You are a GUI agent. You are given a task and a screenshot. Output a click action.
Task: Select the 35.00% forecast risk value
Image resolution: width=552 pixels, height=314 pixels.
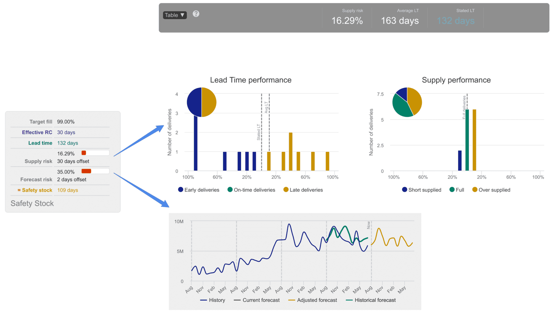pyautogui.click(x=66, y=172)
